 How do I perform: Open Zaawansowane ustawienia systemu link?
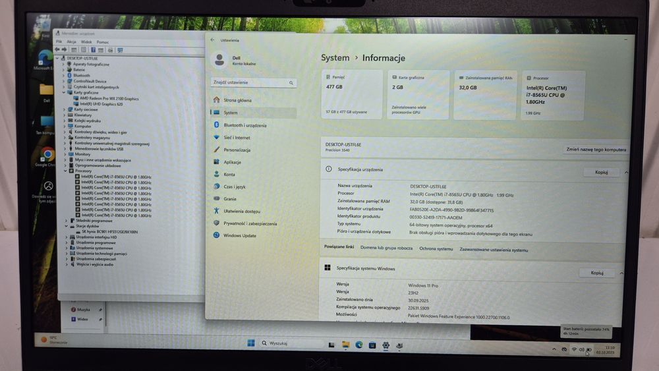click(494, 250)
